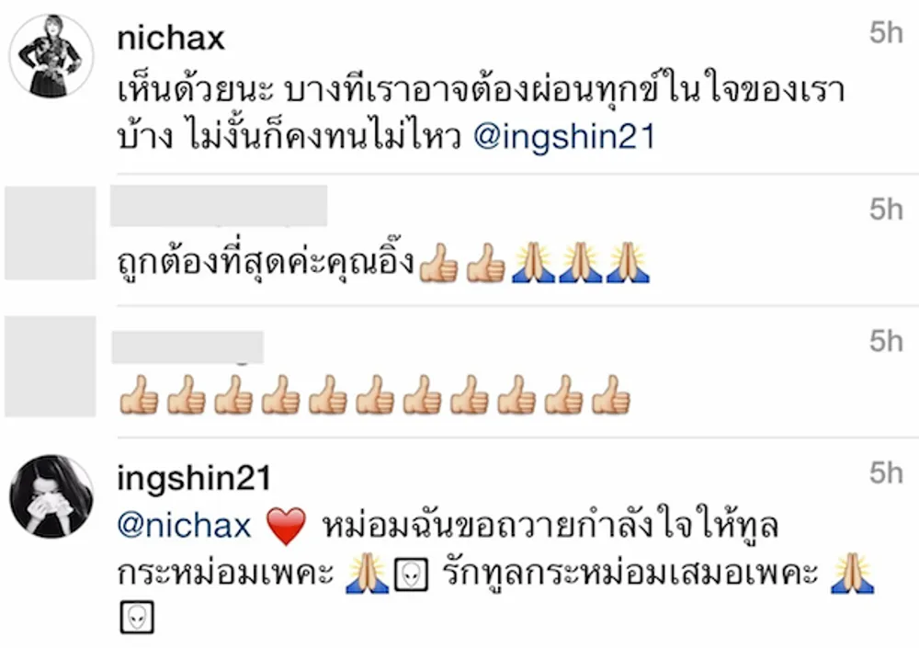Open the @nichax mention link

pos(184,525)
